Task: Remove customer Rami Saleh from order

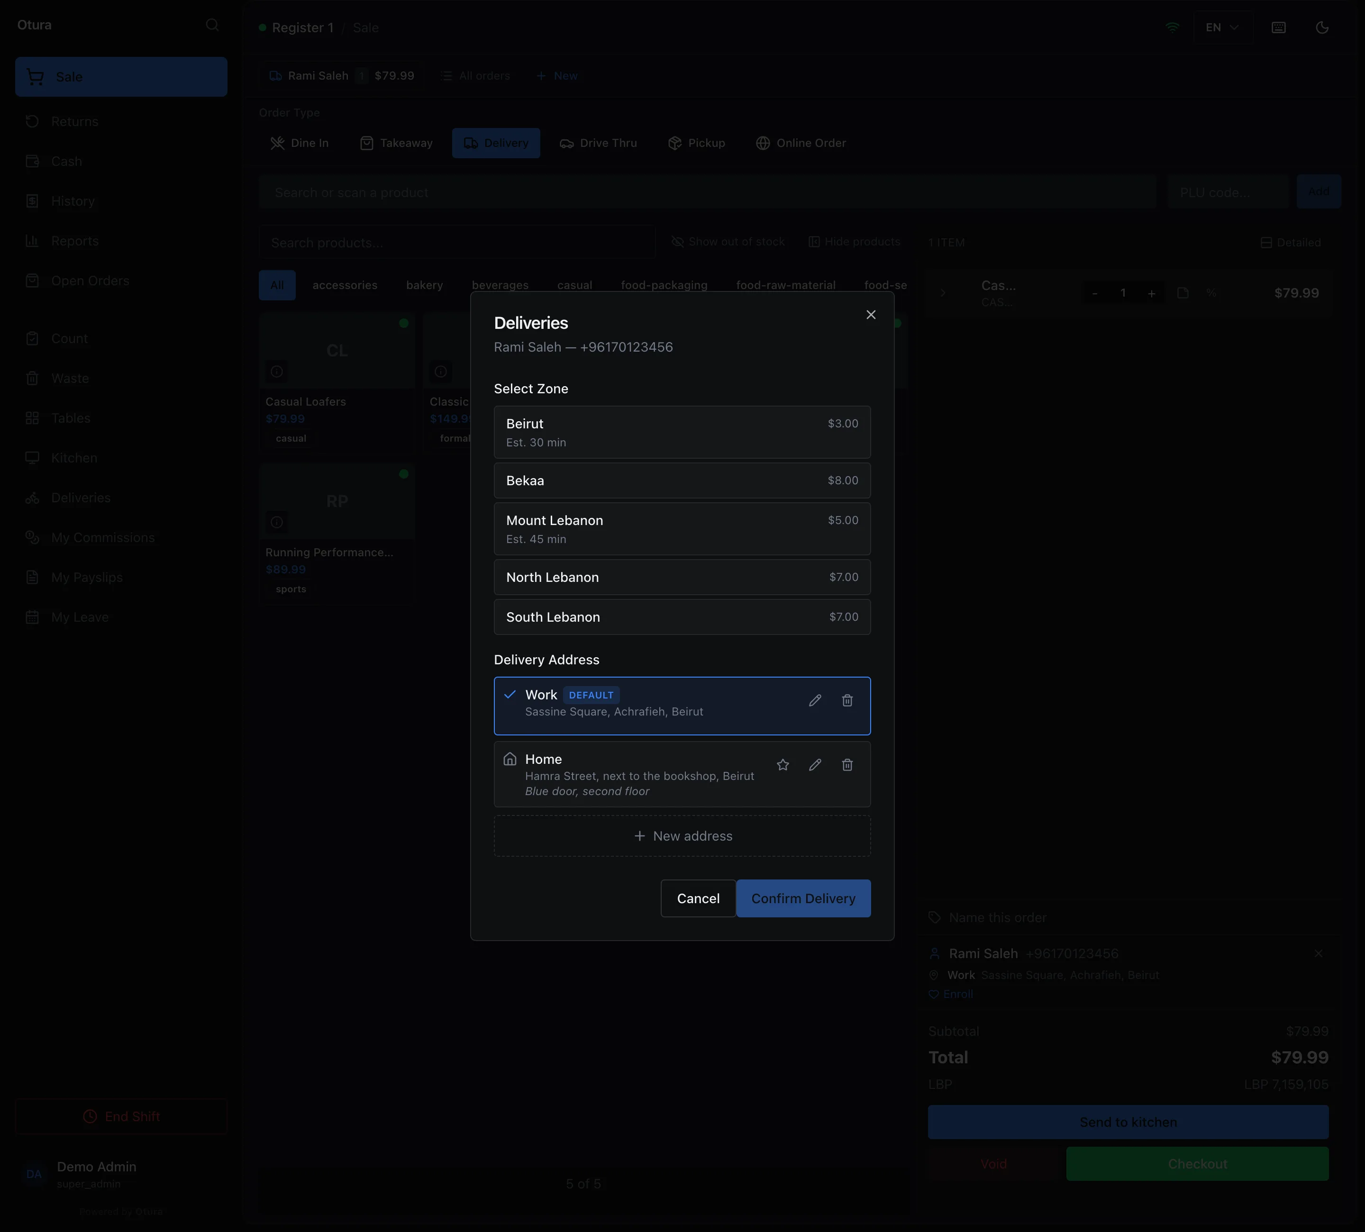Action: point(1318,953)
